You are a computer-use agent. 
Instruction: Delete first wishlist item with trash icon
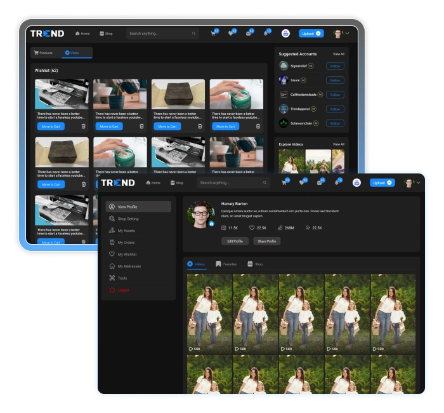pyautogui.click(x=83, y=126)
